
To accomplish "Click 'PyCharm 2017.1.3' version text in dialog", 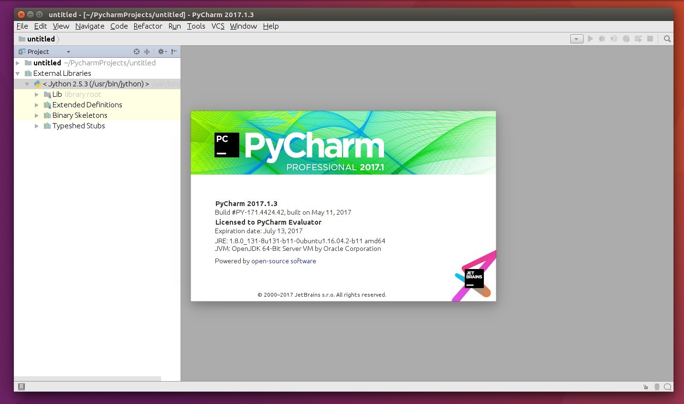I will (x=246, y=203).
